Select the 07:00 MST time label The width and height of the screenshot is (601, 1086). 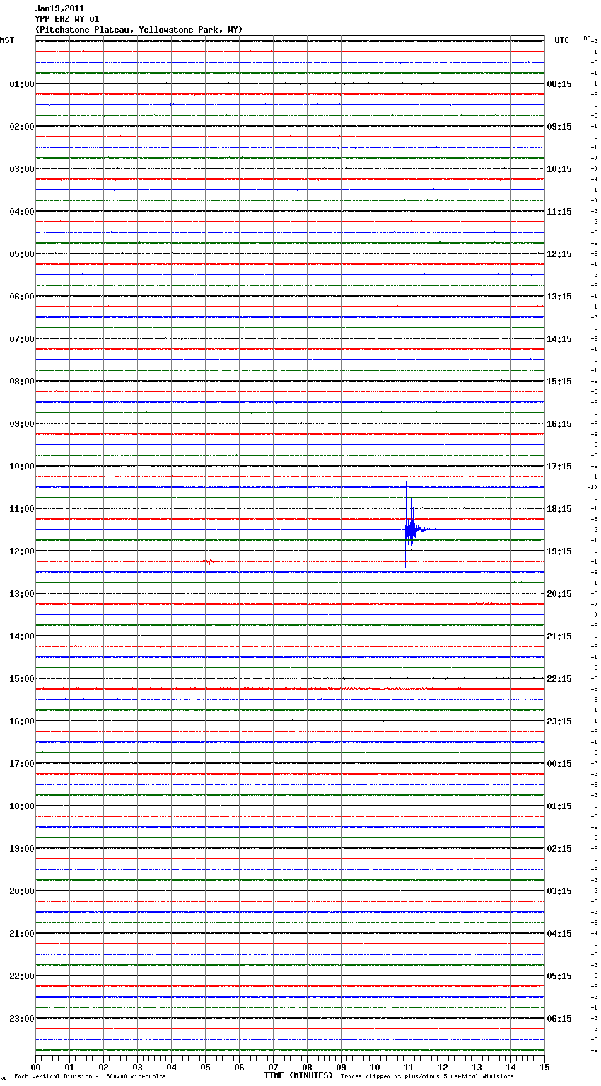[21, 339]
